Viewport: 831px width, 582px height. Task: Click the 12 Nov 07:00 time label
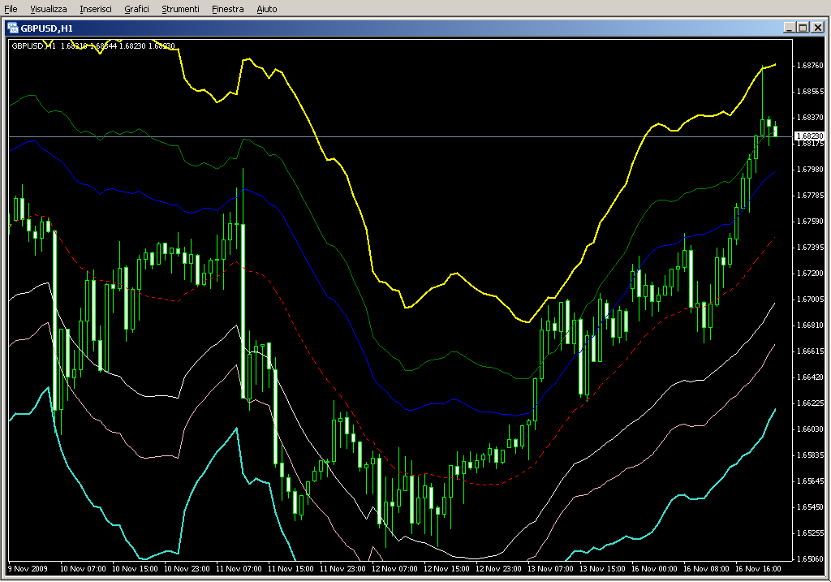click(x=394, y=569)
